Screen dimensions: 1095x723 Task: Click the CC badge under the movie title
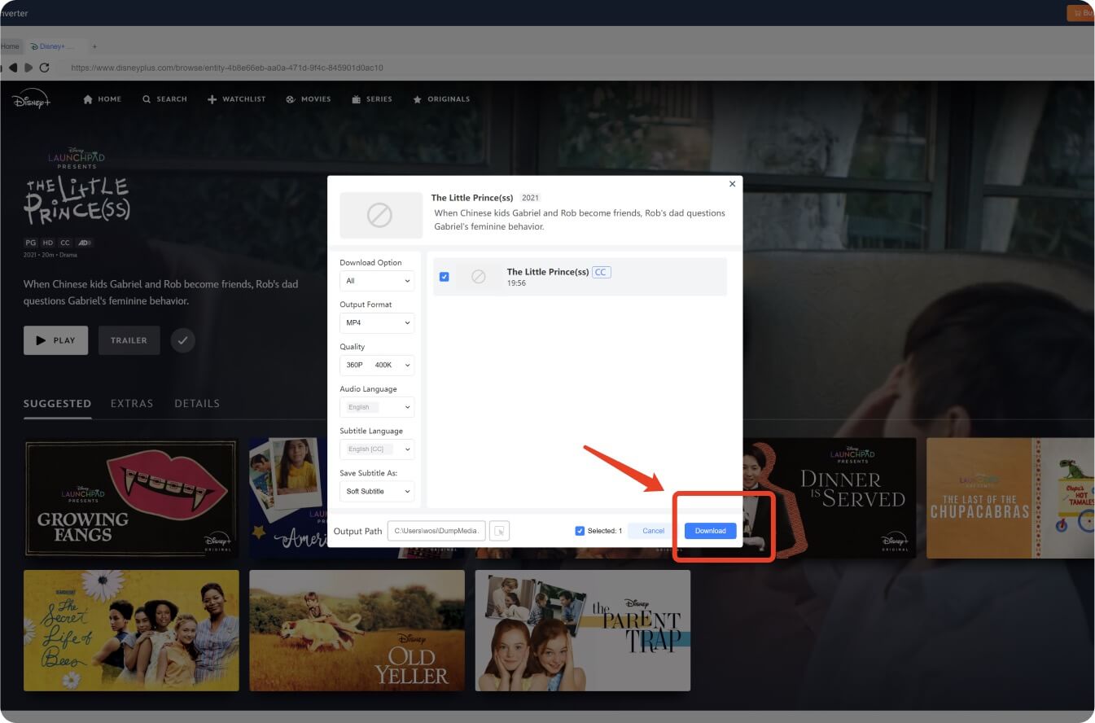coord(65,243)
